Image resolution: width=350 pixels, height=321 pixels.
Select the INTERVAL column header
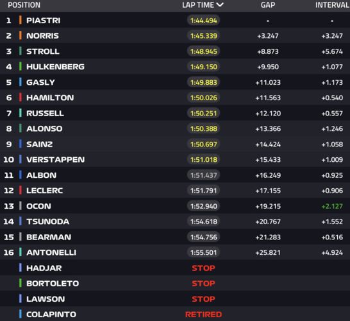point(332,5)
